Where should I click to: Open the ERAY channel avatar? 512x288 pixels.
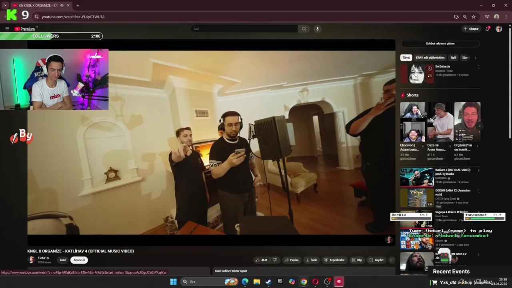point(32,260)
